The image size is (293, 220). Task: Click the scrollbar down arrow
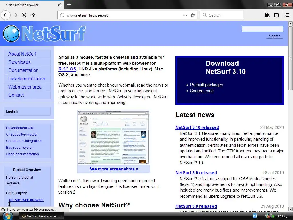pos(290,209)
